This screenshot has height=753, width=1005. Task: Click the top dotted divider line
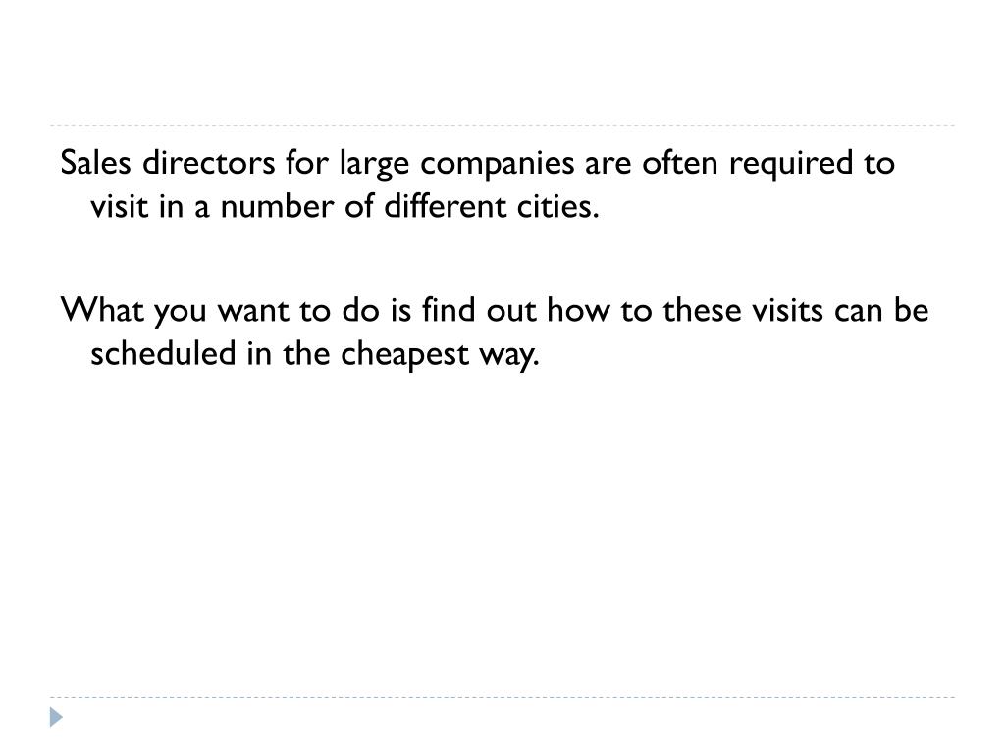pos(502,125)
